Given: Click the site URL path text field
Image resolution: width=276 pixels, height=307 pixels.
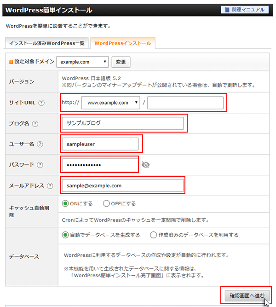Looking at the screenshot, I should [185, 103].
